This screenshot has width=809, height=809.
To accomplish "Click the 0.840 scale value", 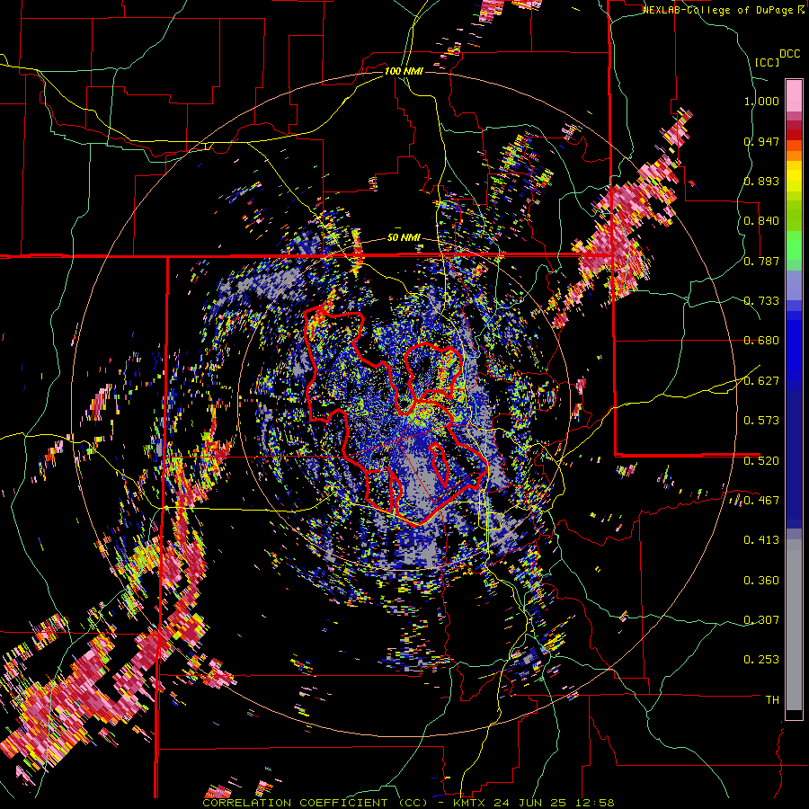I will pyautogui.click(x=761, y=221).
